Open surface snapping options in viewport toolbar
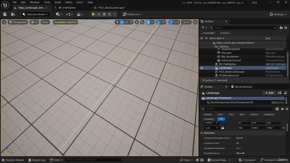 click(x=142, y=22)
